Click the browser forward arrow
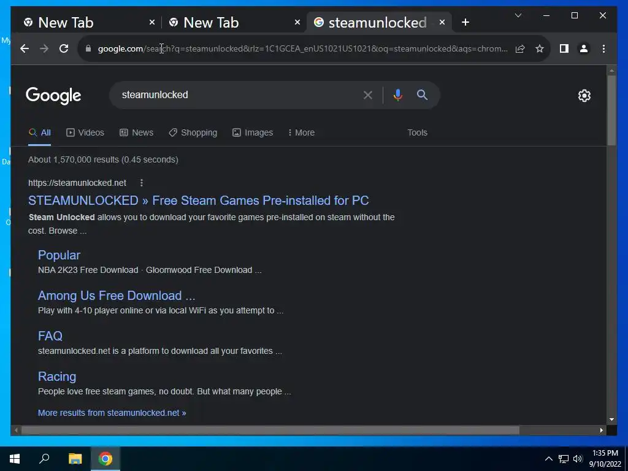The image size is (628, 471). tap(44, 48)
